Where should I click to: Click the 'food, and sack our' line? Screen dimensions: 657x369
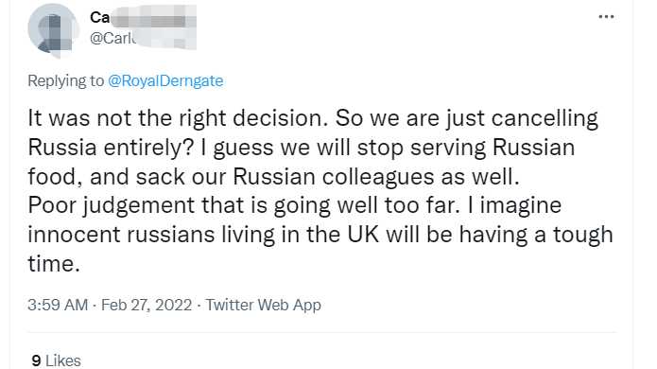pos(273,177)
